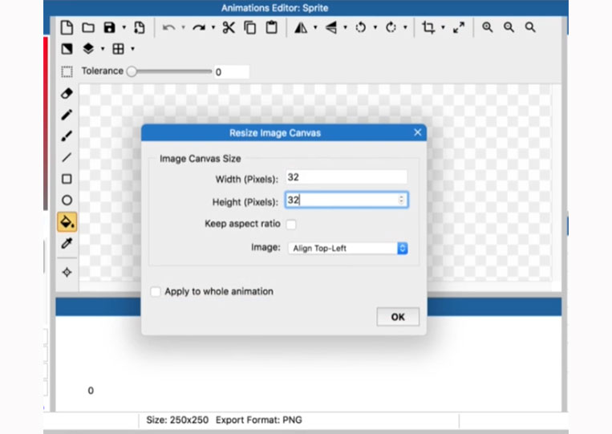Flip the image vertically
This screenshot has width=612, height=434.
coord(331,28)
